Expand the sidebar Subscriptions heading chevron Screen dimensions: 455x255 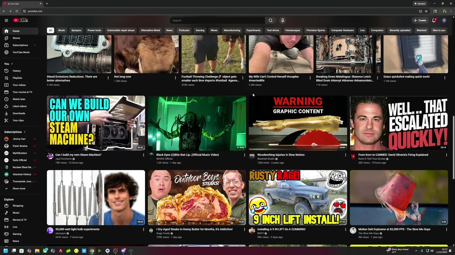click(25, 132)
